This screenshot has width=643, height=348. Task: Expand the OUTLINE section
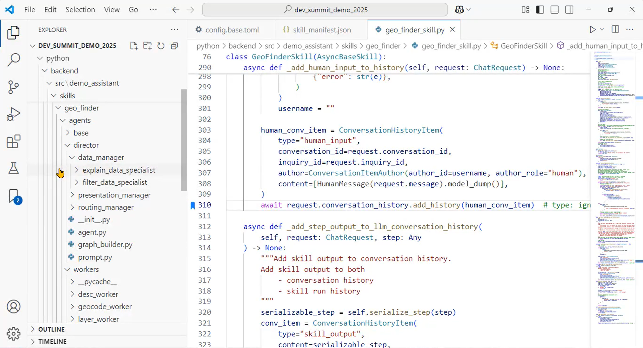[x=51, y=329]
